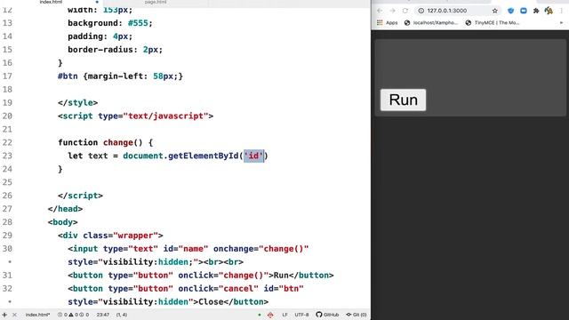
Task: Click 'getElementById' on line 23
Action: (x=204, y=156)
